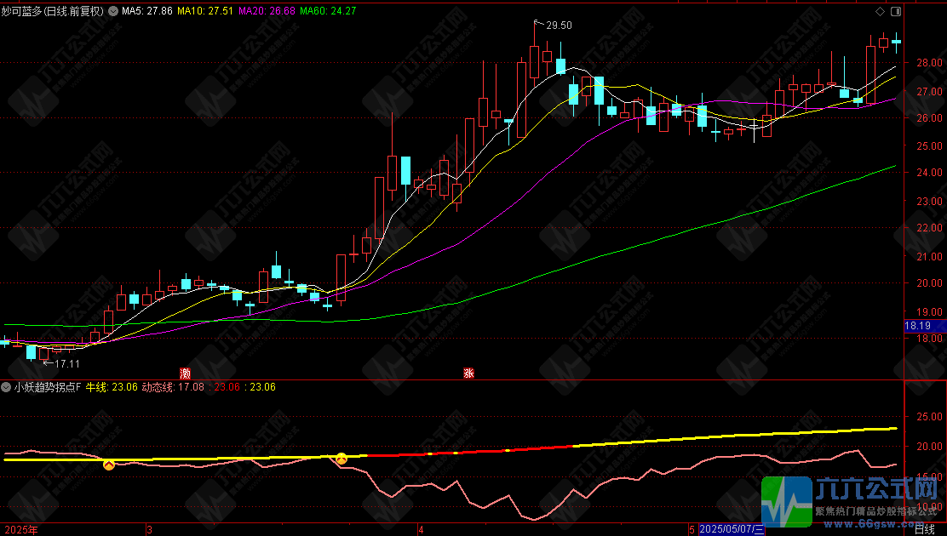Click the 牛线: 23.06 value label

112,387
